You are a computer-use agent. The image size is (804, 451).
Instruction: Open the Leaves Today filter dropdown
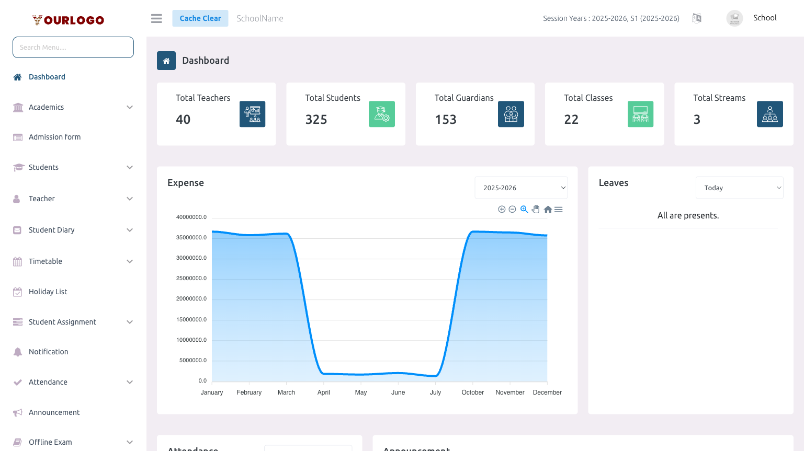point(739,188)
